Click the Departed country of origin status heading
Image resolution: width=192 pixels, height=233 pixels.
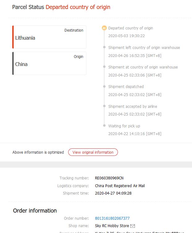(78, 7)
